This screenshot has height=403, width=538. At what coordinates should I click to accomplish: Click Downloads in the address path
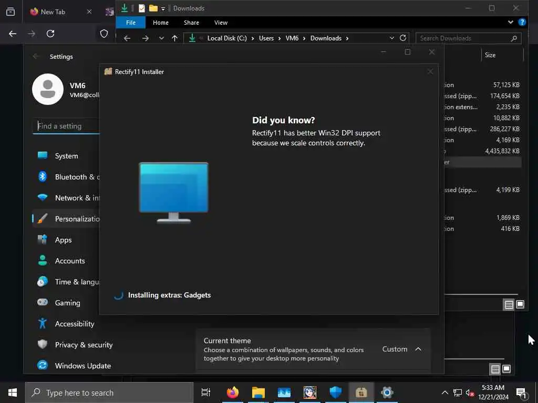point(326,38)
